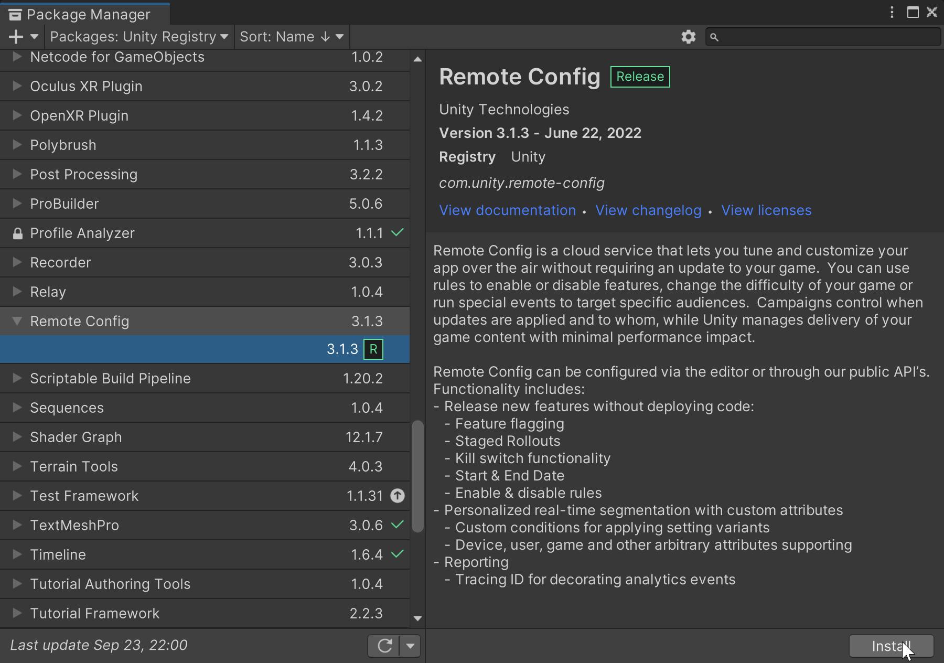Click the package search field
944x663 pixels.
pyautogui.click(x=823, y=37)
